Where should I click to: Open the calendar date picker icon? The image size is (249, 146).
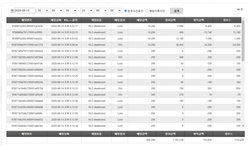(x=12, y=11)
